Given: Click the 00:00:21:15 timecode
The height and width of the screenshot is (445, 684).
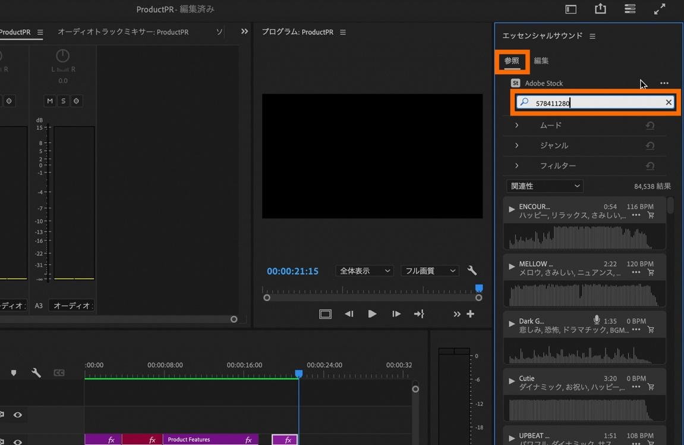Looking at the screenshot, I should (293, 271).
